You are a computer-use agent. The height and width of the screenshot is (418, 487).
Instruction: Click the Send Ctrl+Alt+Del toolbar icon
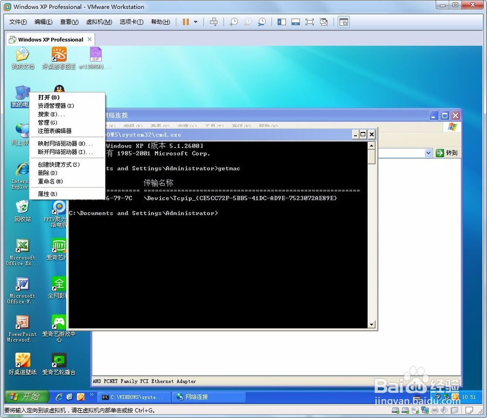click(214, 22)
